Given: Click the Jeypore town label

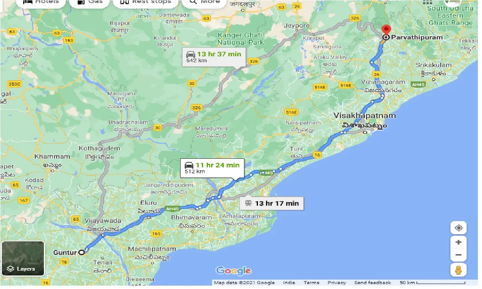Looking at the screenshot, I should click(297, 26).
